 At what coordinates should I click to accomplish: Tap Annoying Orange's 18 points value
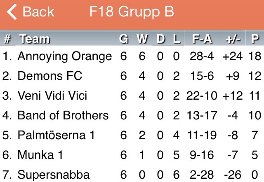(x=255, y=56)
